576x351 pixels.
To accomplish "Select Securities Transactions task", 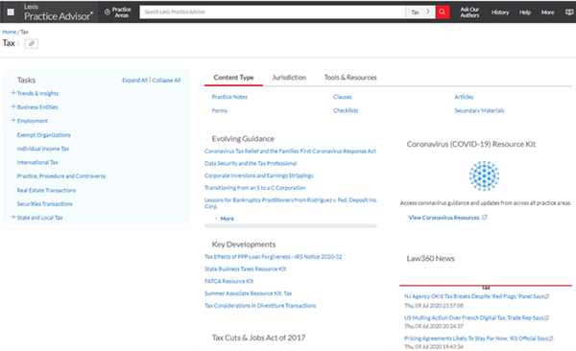I will click(45, 203).
